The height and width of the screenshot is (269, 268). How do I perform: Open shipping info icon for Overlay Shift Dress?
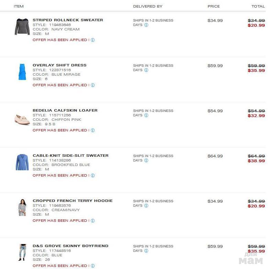[146, 70]
